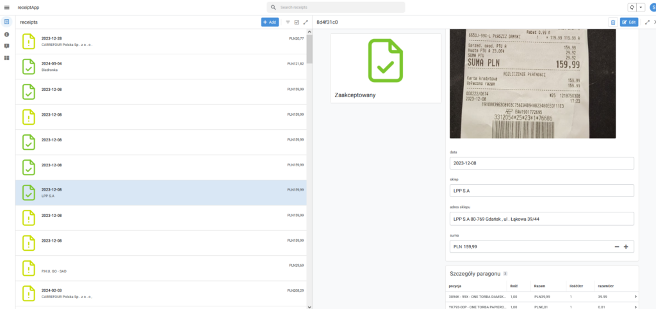Viewport: 656px width, 309px height.
Task: Decrease suma value with minus button
Action: [x=616, y=247]
